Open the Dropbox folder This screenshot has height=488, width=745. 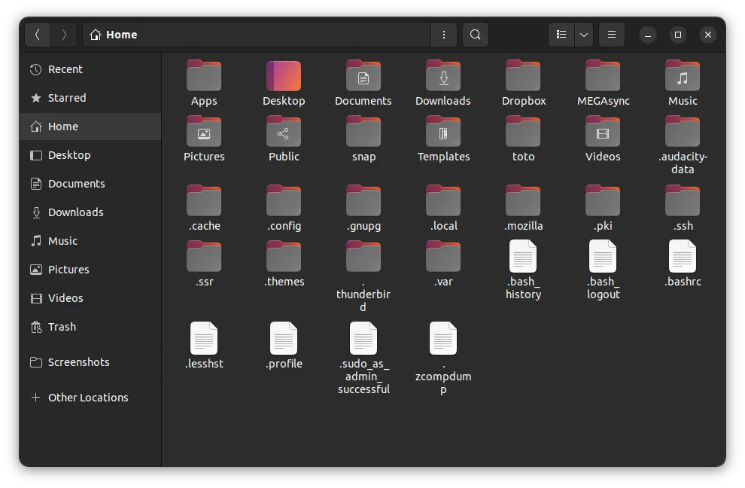523,75
